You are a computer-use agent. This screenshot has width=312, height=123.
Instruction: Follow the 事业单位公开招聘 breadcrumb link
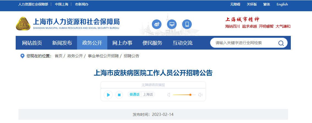[x=103, y=56]
